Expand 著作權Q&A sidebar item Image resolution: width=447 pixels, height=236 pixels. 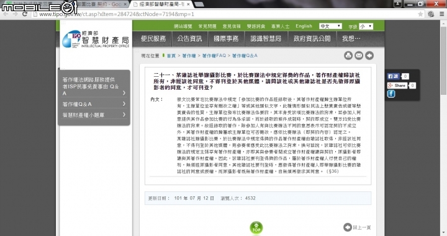94,104
